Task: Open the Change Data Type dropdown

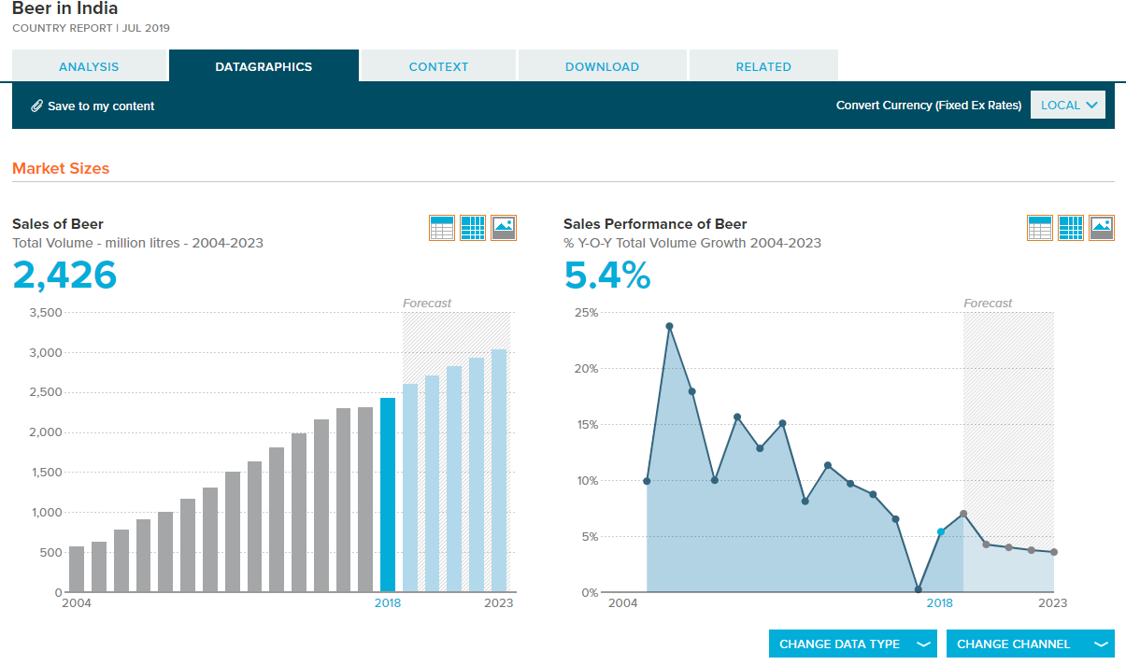Action: pos(853,644)
